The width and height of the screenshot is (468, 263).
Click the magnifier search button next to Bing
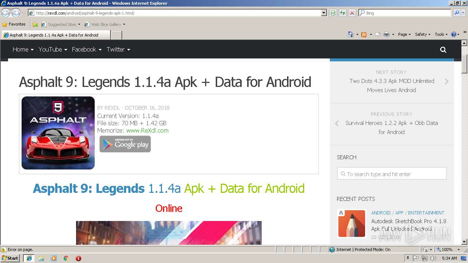[456, 13]
